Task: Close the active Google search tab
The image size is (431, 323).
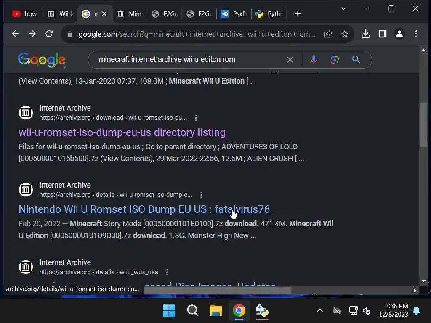Action: pos(104,14)
